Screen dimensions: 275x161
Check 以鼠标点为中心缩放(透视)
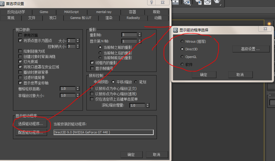92,94
